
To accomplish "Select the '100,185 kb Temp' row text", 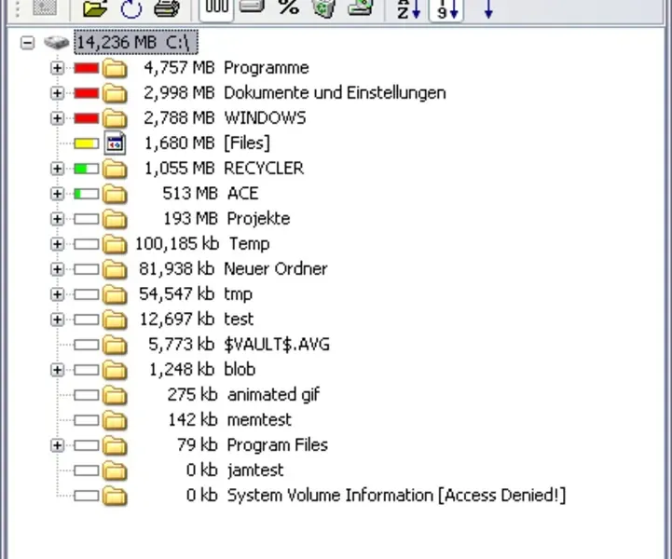I will tap(202, 244).
